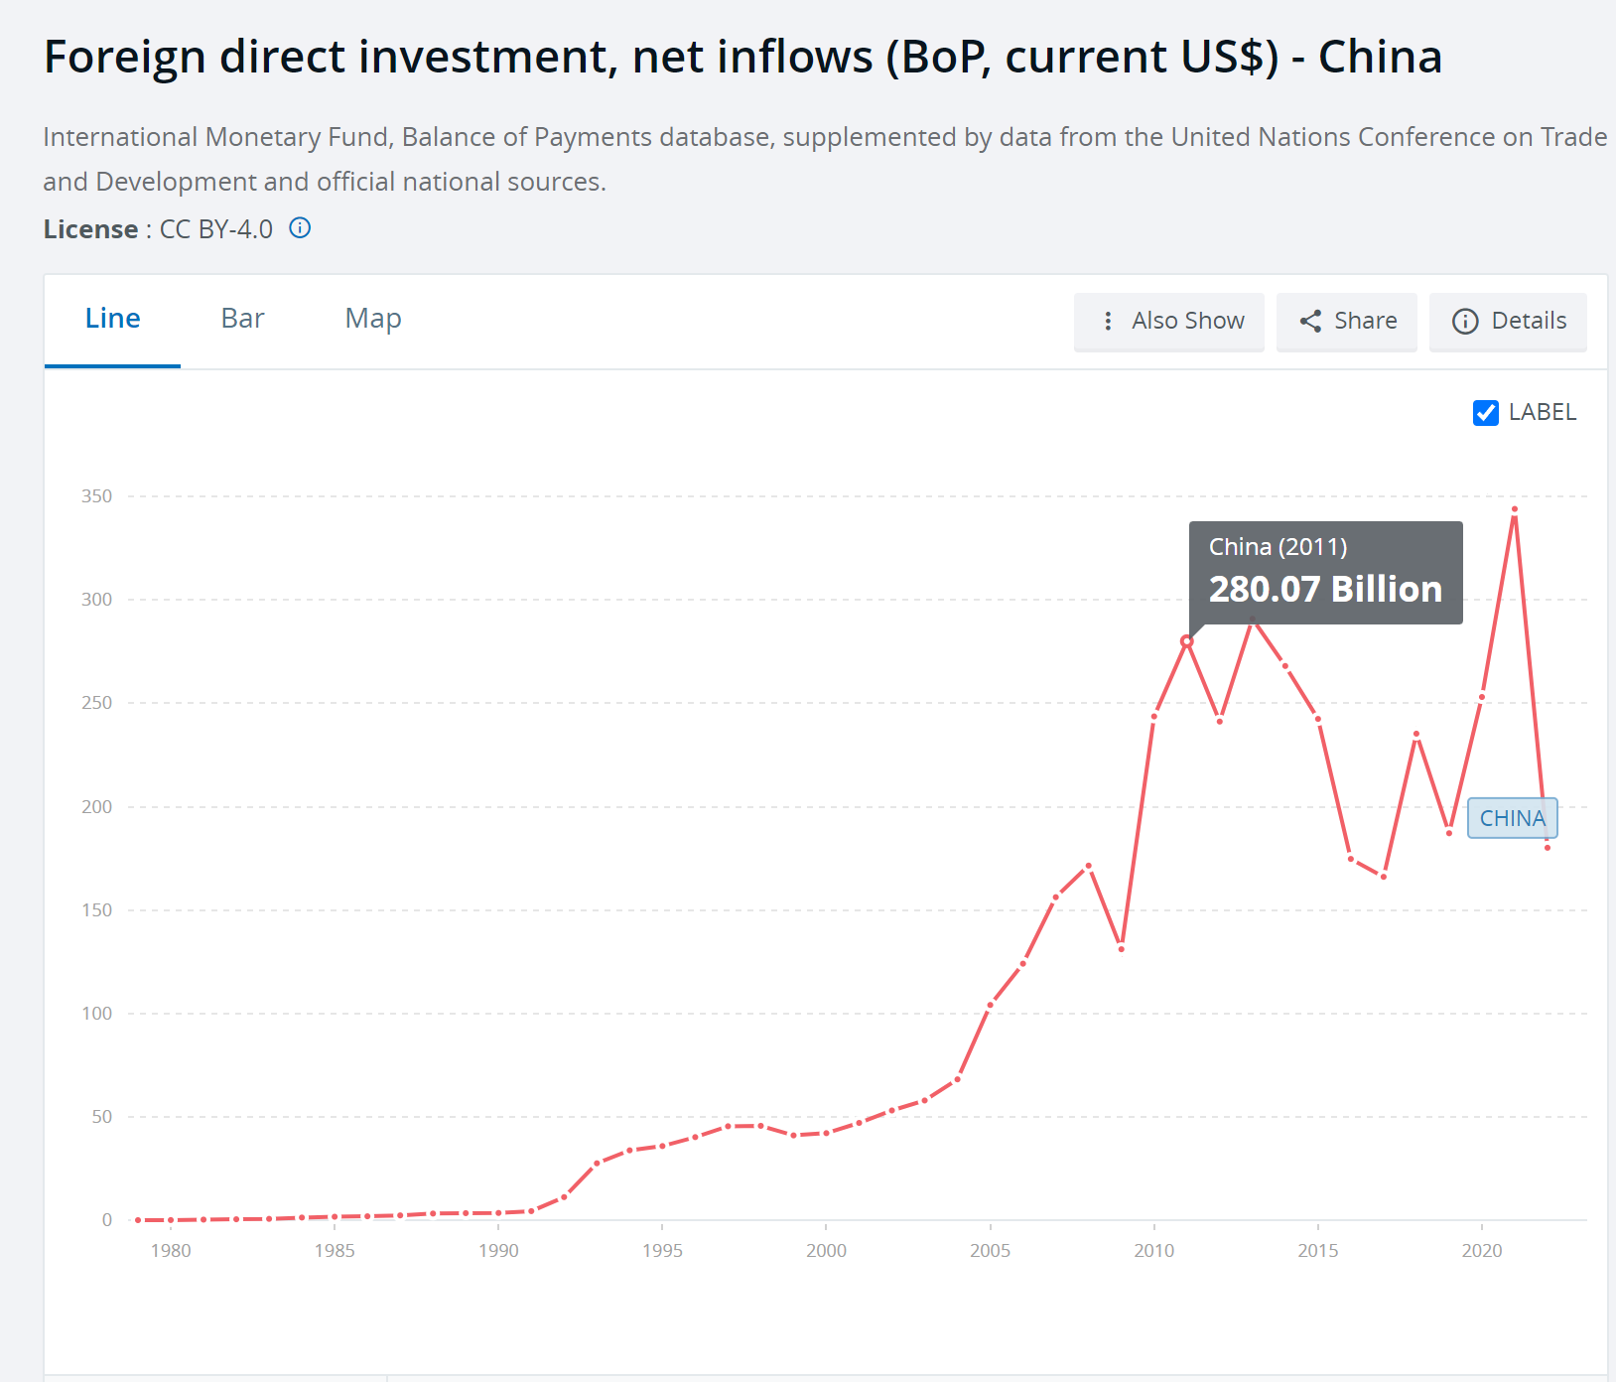Switch to the Bar chart tab
Image resolution: width=1616 pixels, height=1382 pixels.
[242, 319]
